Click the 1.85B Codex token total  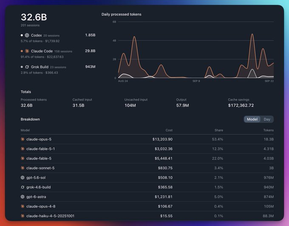pos(90,35)
